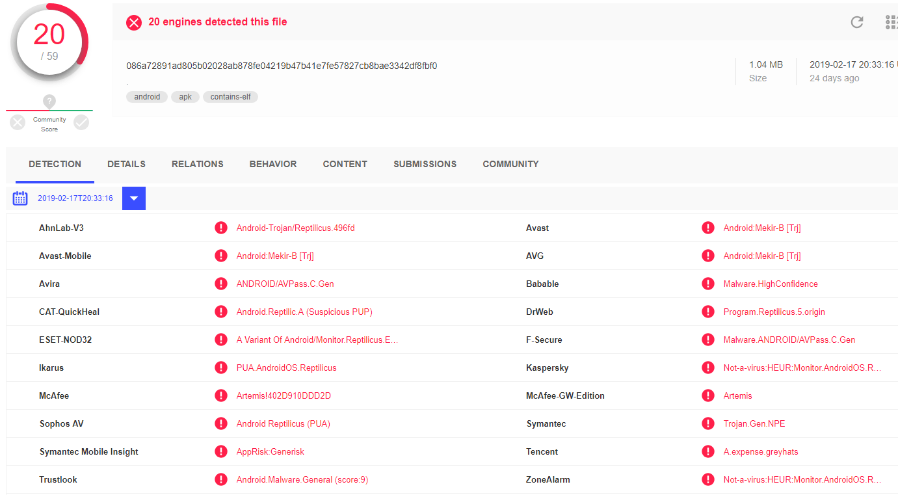Open the COMMUNITY tab
The image size is (898, 495).
click(x=510, y=164)
